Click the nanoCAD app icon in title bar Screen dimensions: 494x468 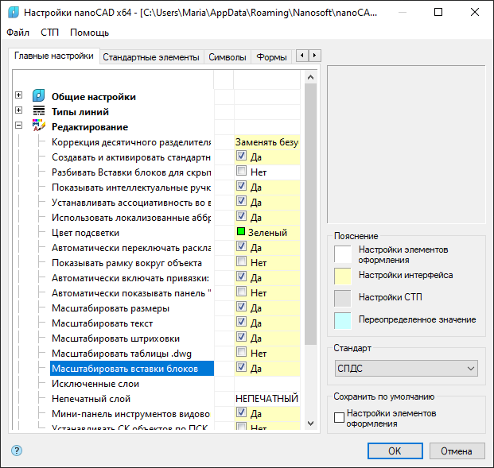[12, 13]
